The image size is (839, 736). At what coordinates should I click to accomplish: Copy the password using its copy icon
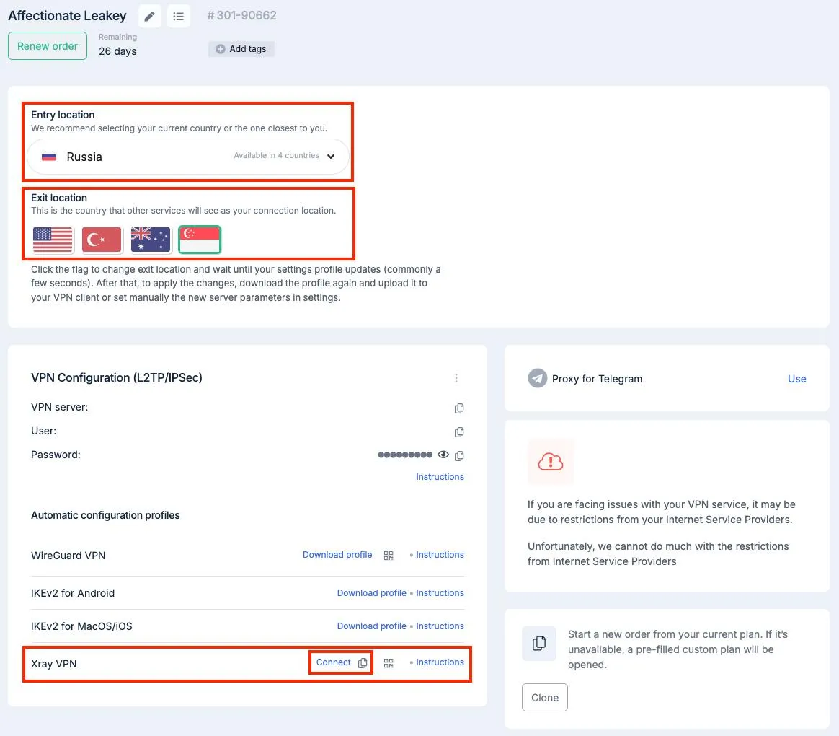click(459, 455)
